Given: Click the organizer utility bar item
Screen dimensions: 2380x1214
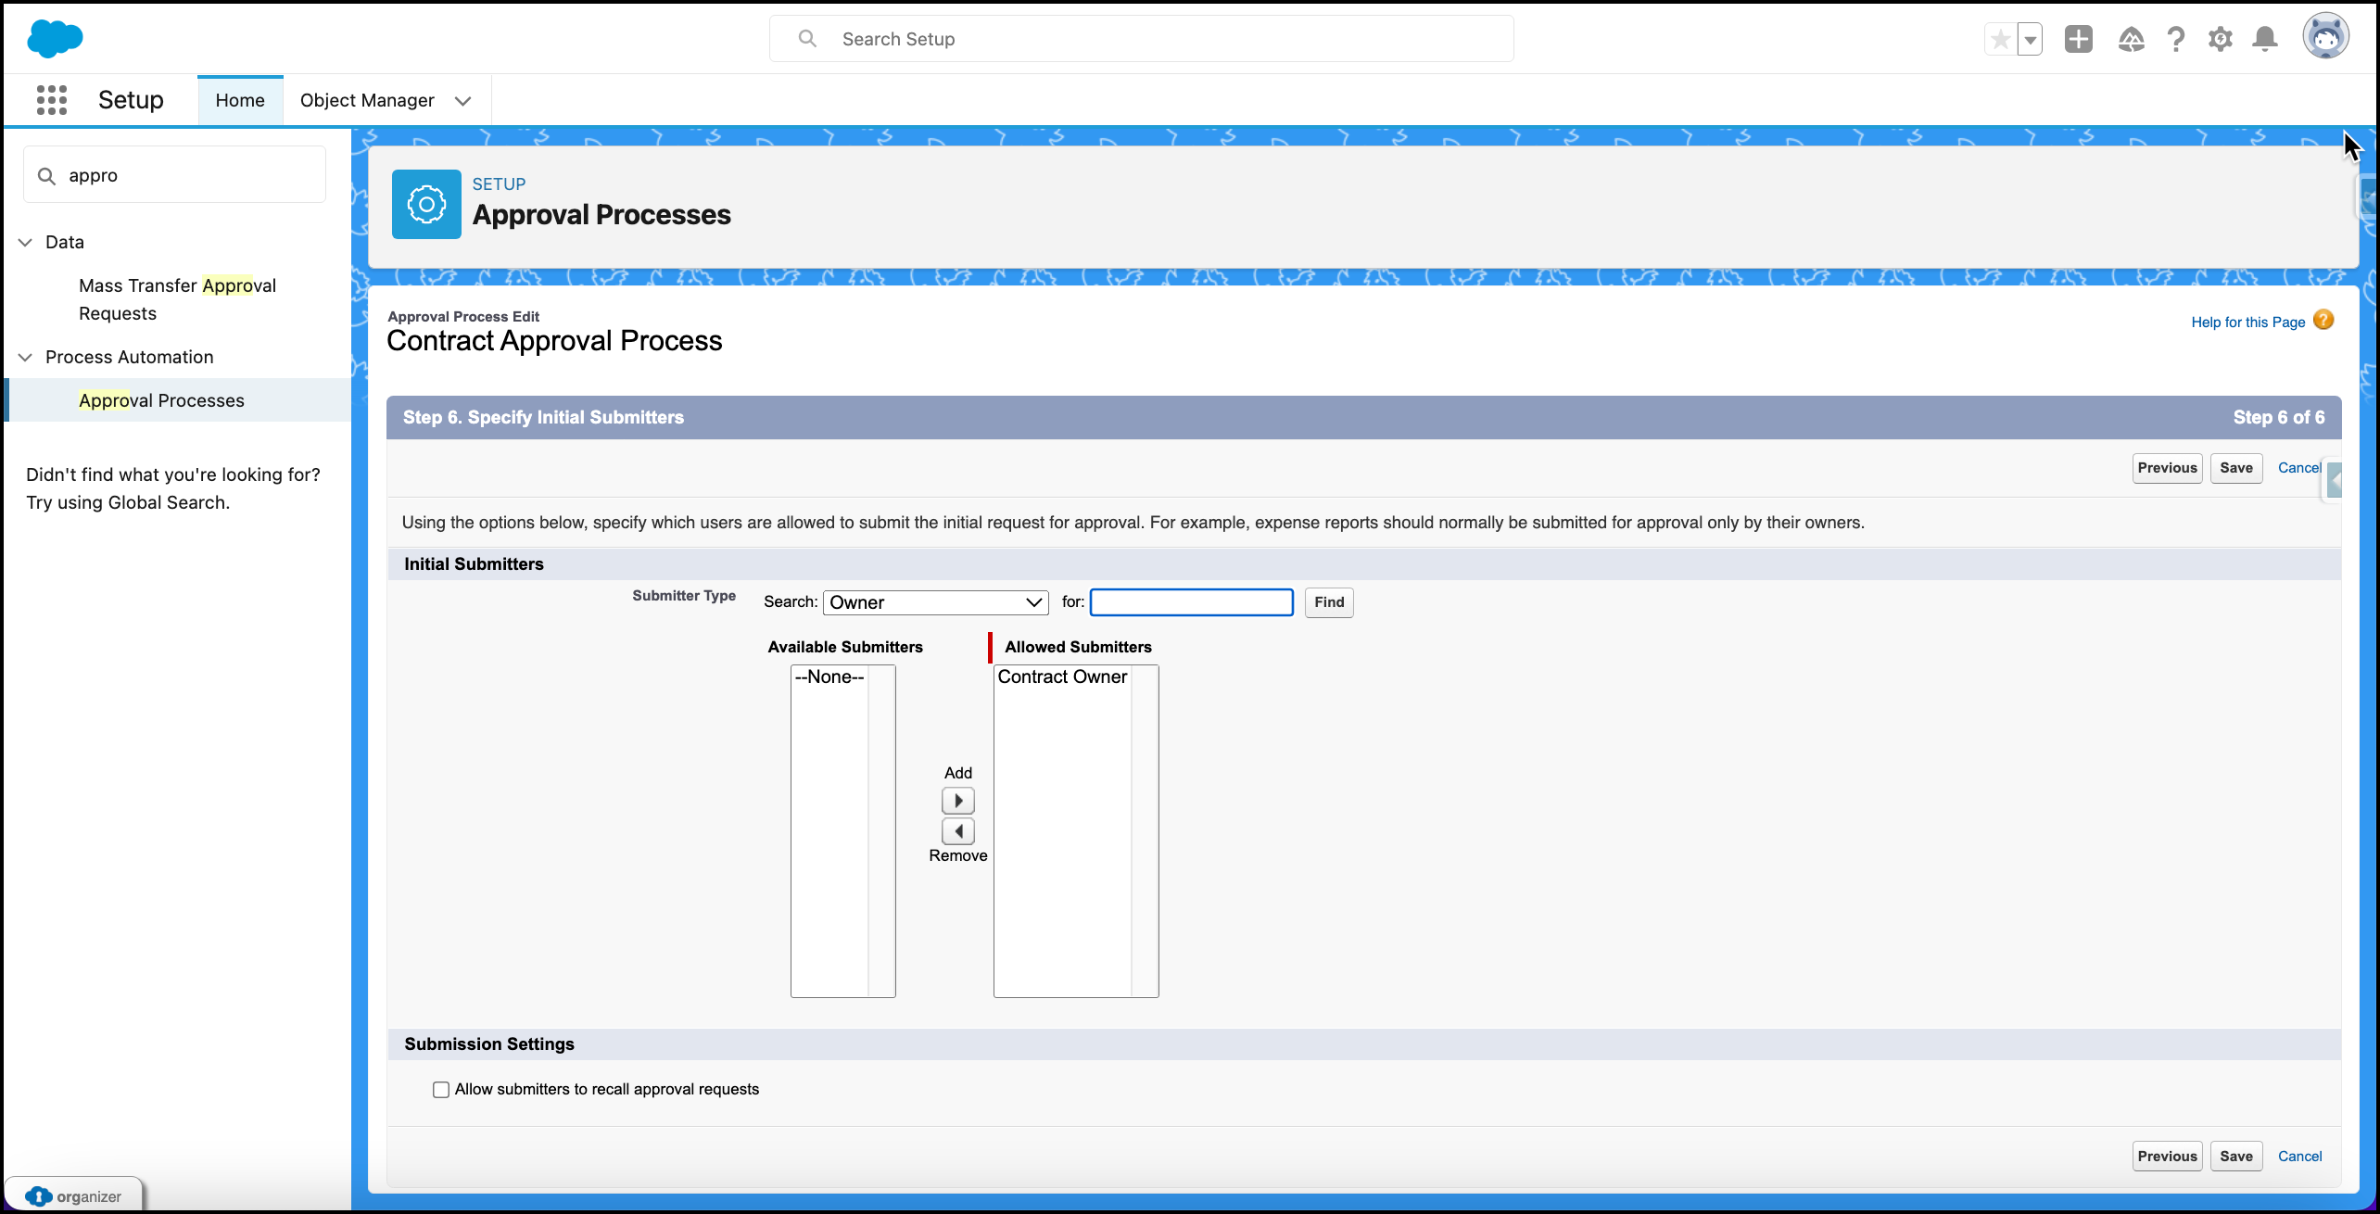Looking at the screenshot, I should coord(74,1196).
